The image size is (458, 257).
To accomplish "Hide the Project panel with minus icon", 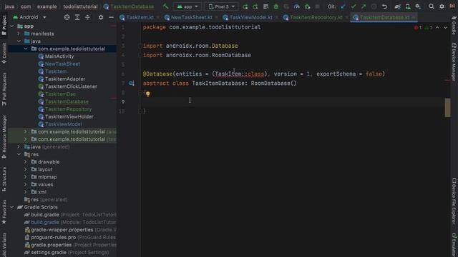I will tap(112, 17).
